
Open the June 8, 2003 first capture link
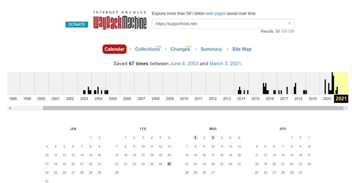(x=184, y=64)
